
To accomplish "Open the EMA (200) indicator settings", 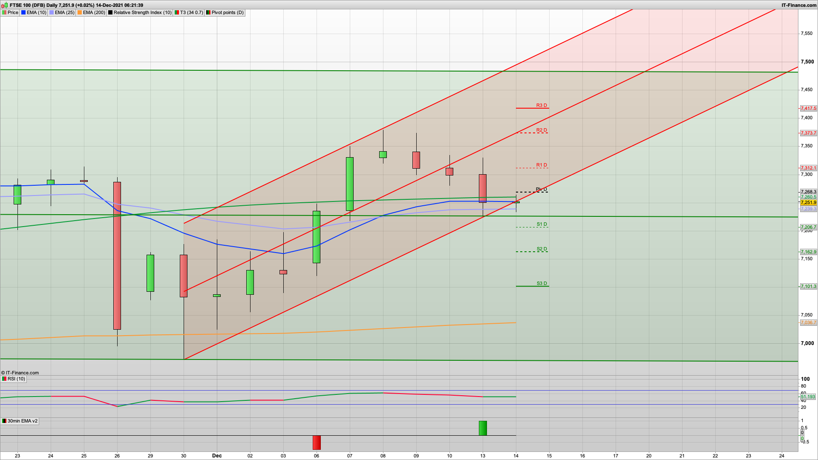I will [92, 12].
